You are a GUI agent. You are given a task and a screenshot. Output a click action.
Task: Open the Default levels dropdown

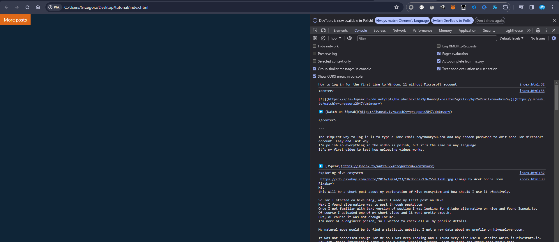point(512,38)
